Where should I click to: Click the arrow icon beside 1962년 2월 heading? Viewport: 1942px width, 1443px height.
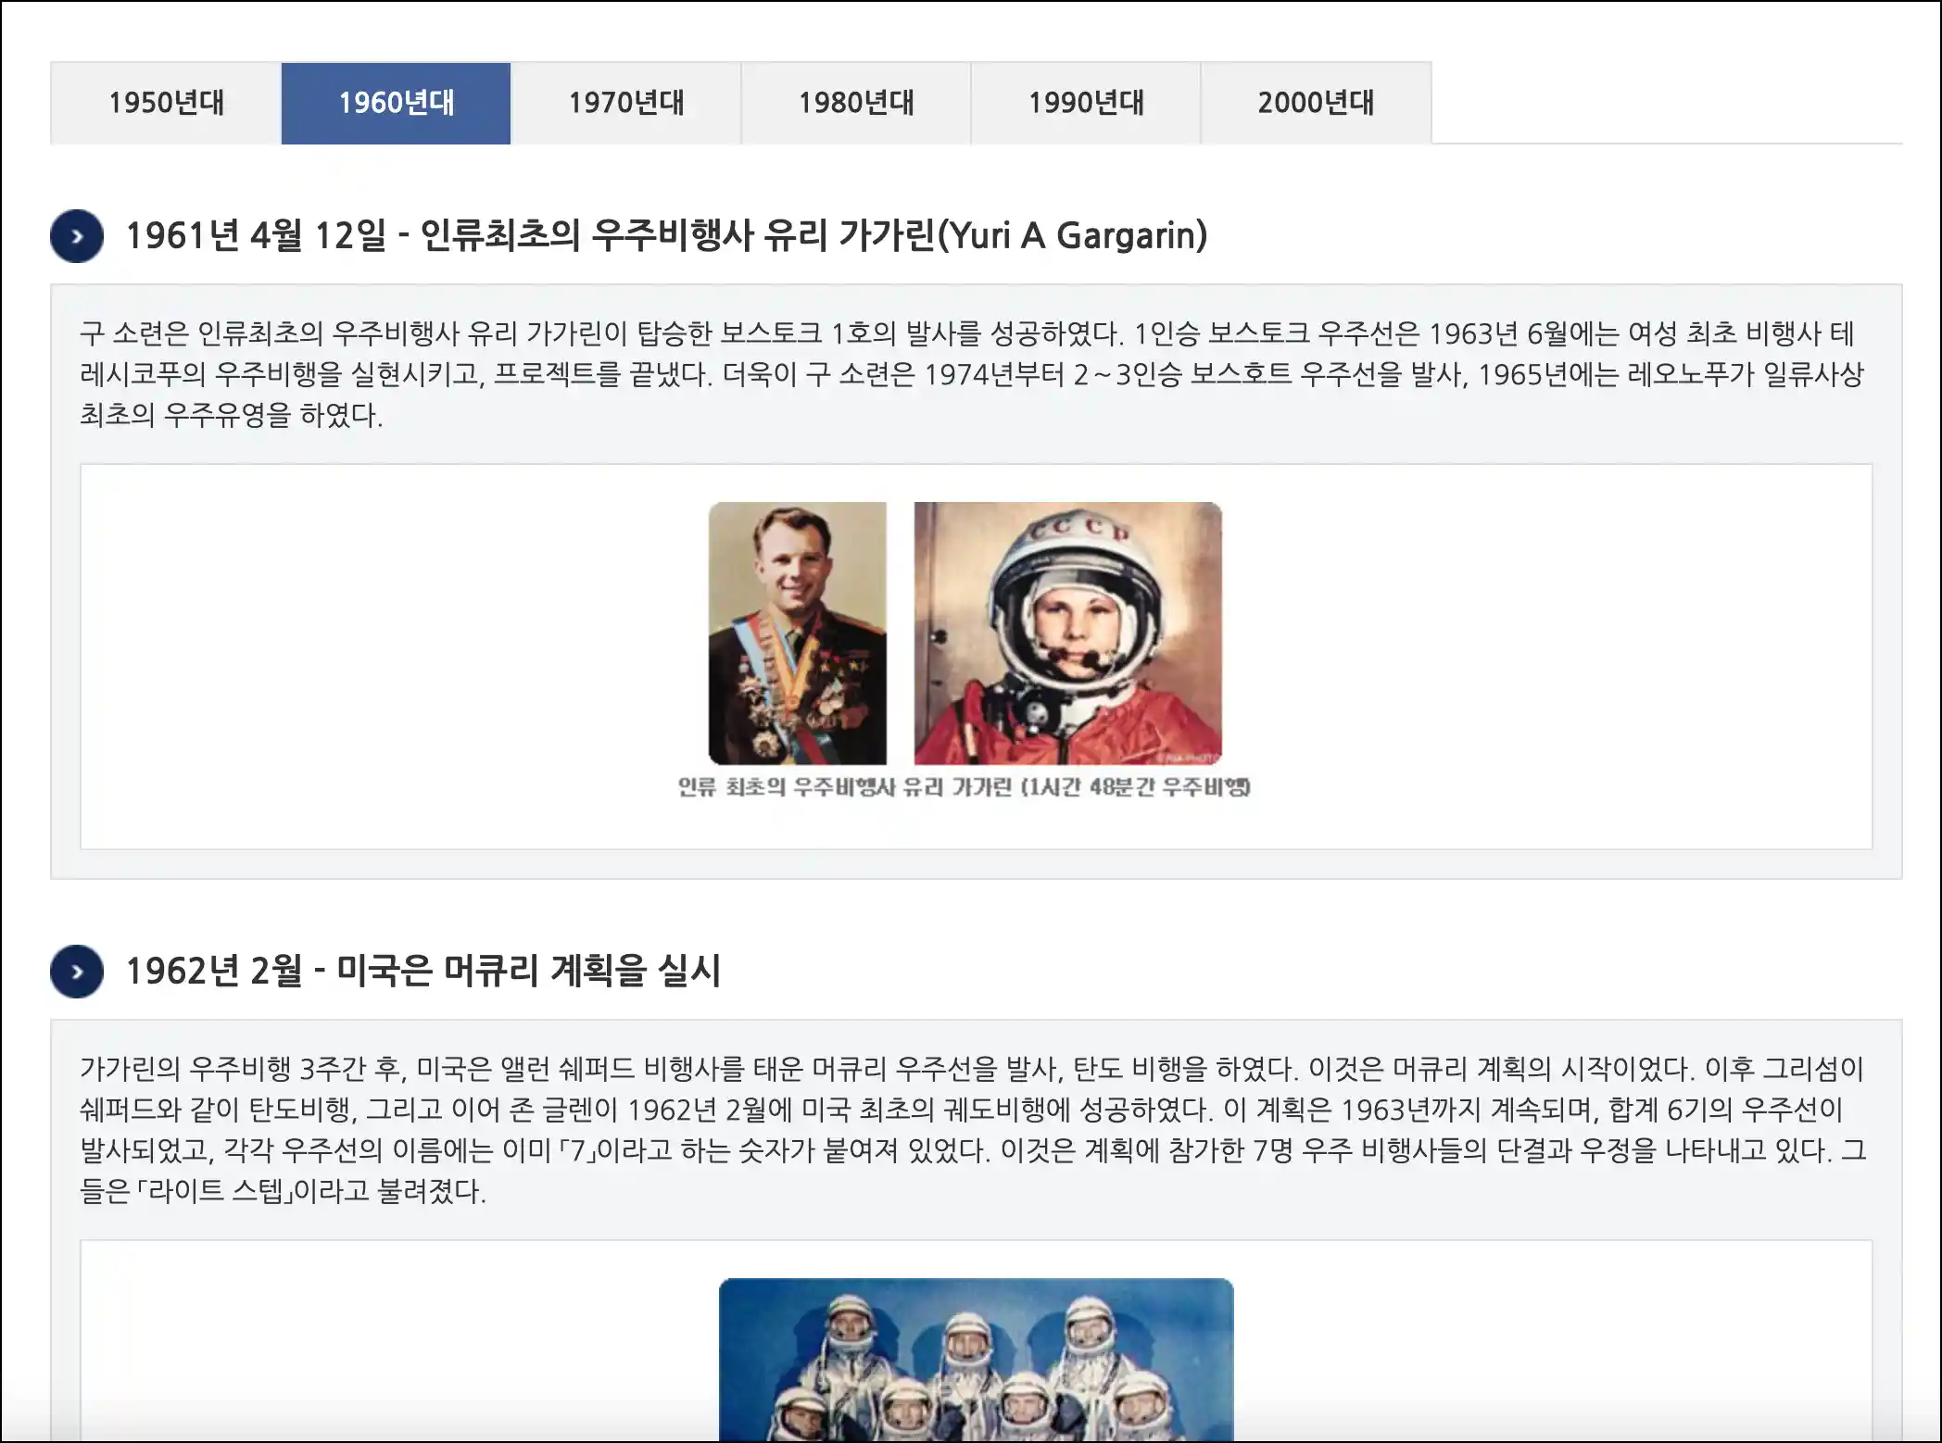[77, 972]
